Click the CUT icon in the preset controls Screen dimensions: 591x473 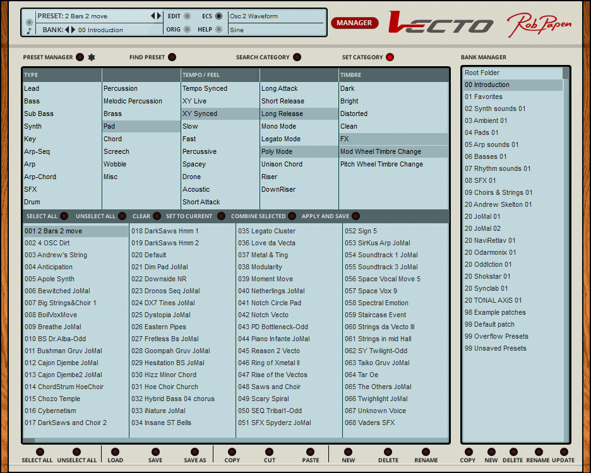point(270,452)
